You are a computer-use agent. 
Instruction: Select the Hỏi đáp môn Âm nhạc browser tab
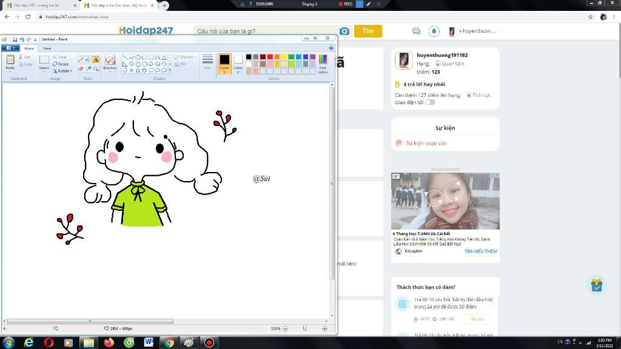point(118,5)
